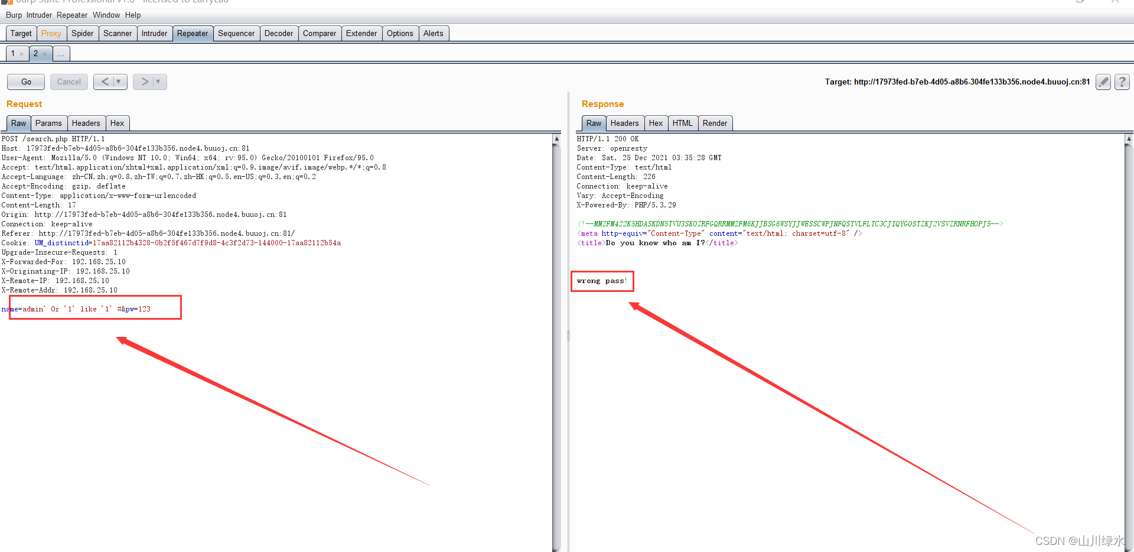The width and height of the screenshot is (1134, 552).
Task: Select repeater sub-tab 2
Action: [x=35, y=53]
